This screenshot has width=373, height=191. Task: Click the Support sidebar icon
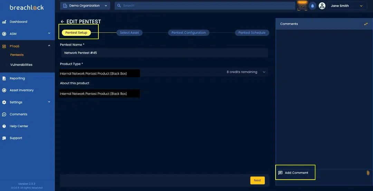coord(4,138)
